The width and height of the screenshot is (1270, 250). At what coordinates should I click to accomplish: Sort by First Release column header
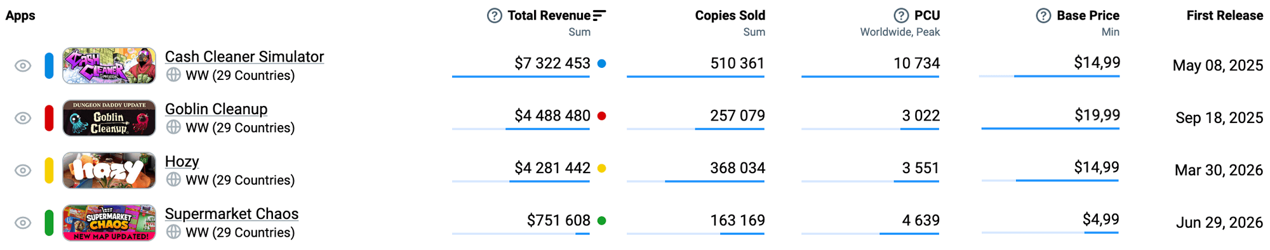click(x=1225, y=16)
